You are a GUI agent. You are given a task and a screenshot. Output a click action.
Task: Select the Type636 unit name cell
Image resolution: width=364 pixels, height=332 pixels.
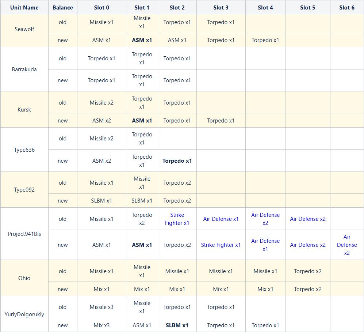pos(24,150)
